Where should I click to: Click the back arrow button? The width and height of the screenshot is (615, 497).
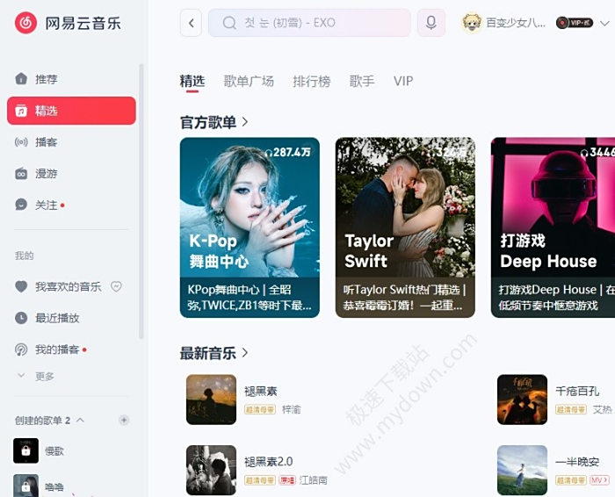coord(191,23)
